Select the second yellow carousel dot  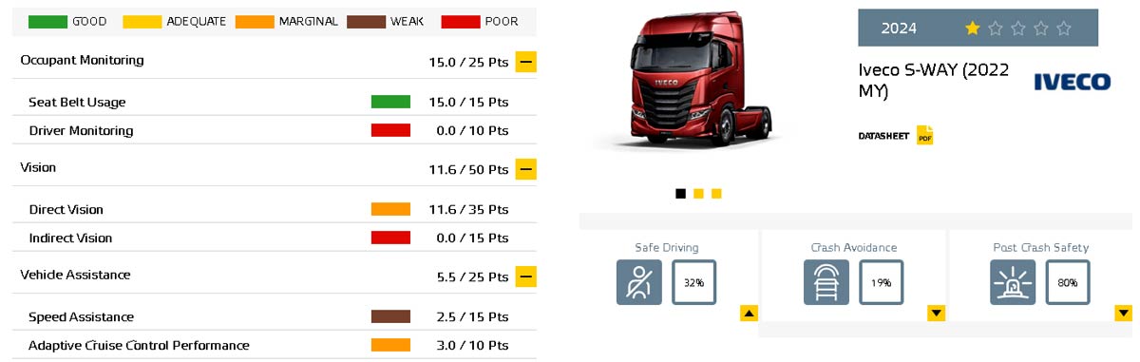(x=698, y=194)
